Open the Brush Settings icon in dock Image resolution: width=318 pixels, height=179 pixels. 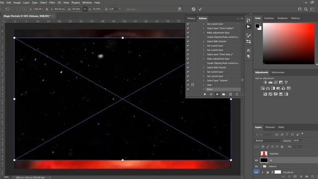tap(248, 35)
